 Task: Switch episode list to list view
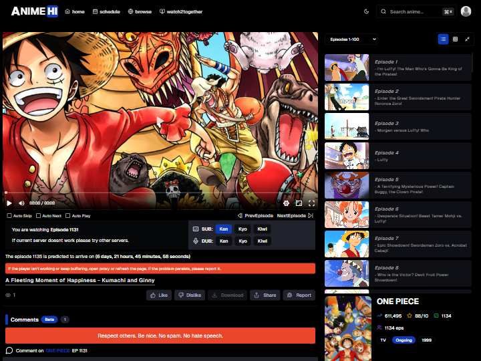(x=443, y=39)
